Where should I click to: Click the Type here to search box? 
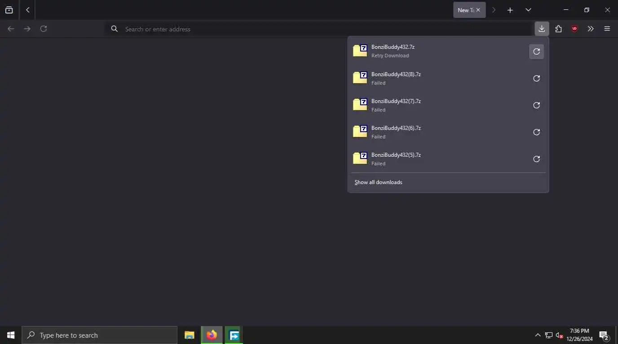(x=100, y=335)
